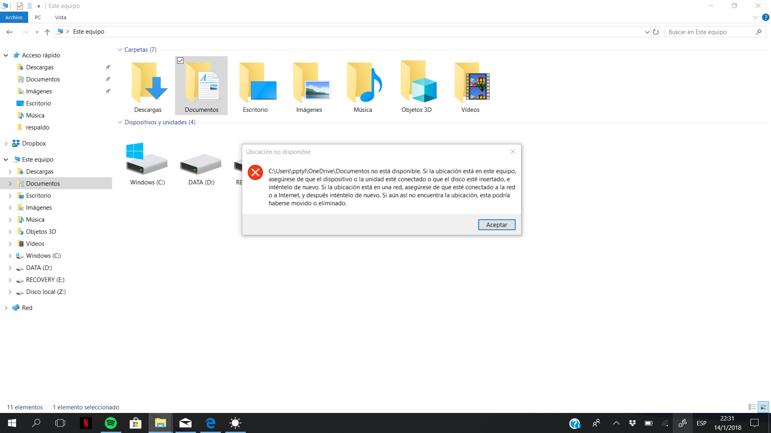The image size is (771, 433).
Task: Launch Netflix from the taskbar
Action: tap(86, 423)
